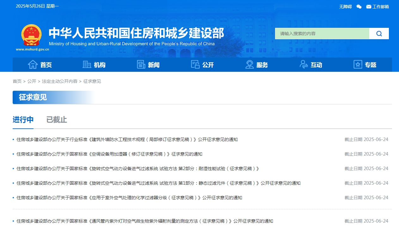Open the 建筑外墙防水工程技术规程 notice
Screen dimensions: 399x228
tap(127, 139)
